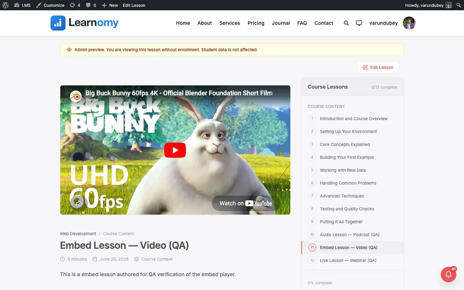Click Edit Lesson in the admin bar

tap(134, 5)
